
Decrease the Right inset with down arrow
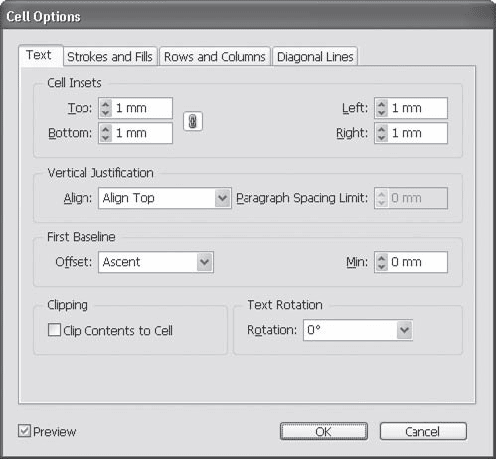click(382, 138)
